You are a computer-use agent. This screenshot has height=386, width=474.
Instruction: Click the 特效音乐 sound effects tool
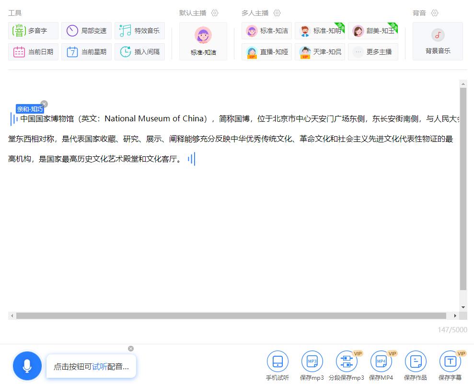pyautogui.click(x=140, y=31)
